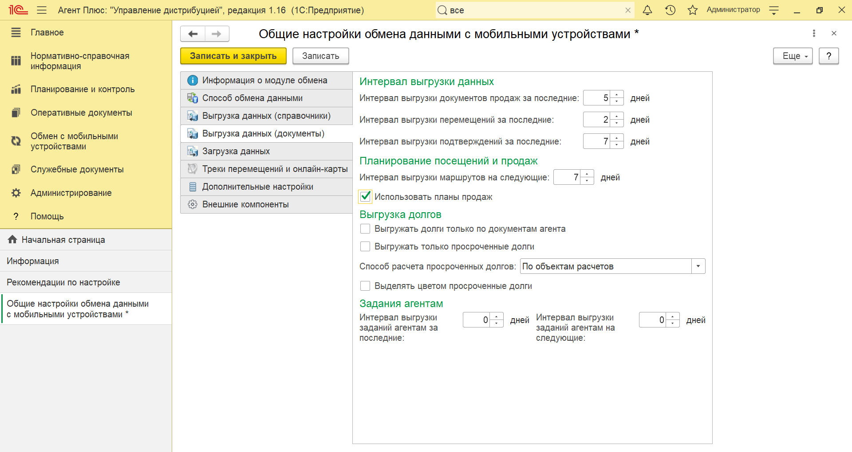The image size is (852, 452).
Task: Click the forward navigation arrow
Action: pos(217,34)
